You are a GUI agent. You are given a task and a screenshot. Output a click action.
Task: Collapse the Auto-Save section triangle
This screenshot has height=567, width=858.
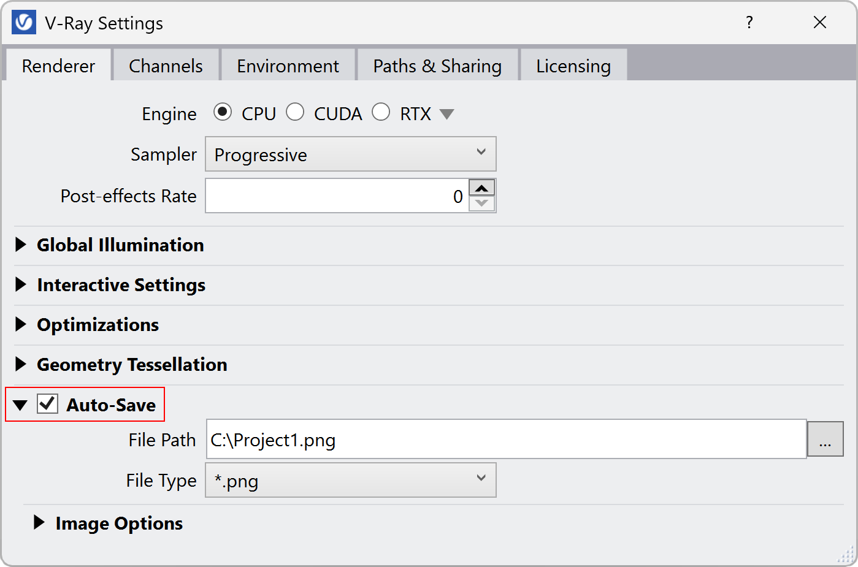(20, 405)
